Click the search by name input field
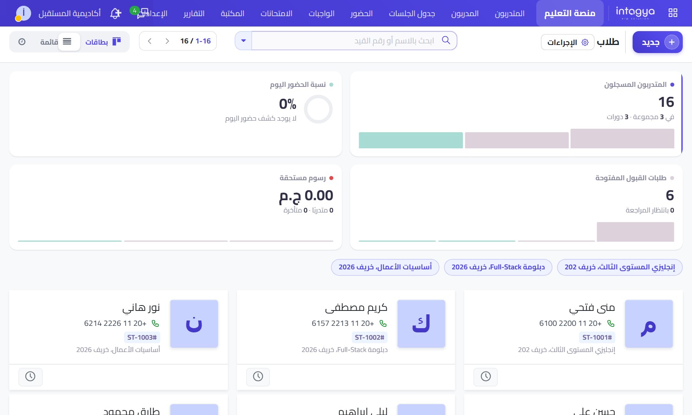692x415 pixels. (x=346, y=41)
